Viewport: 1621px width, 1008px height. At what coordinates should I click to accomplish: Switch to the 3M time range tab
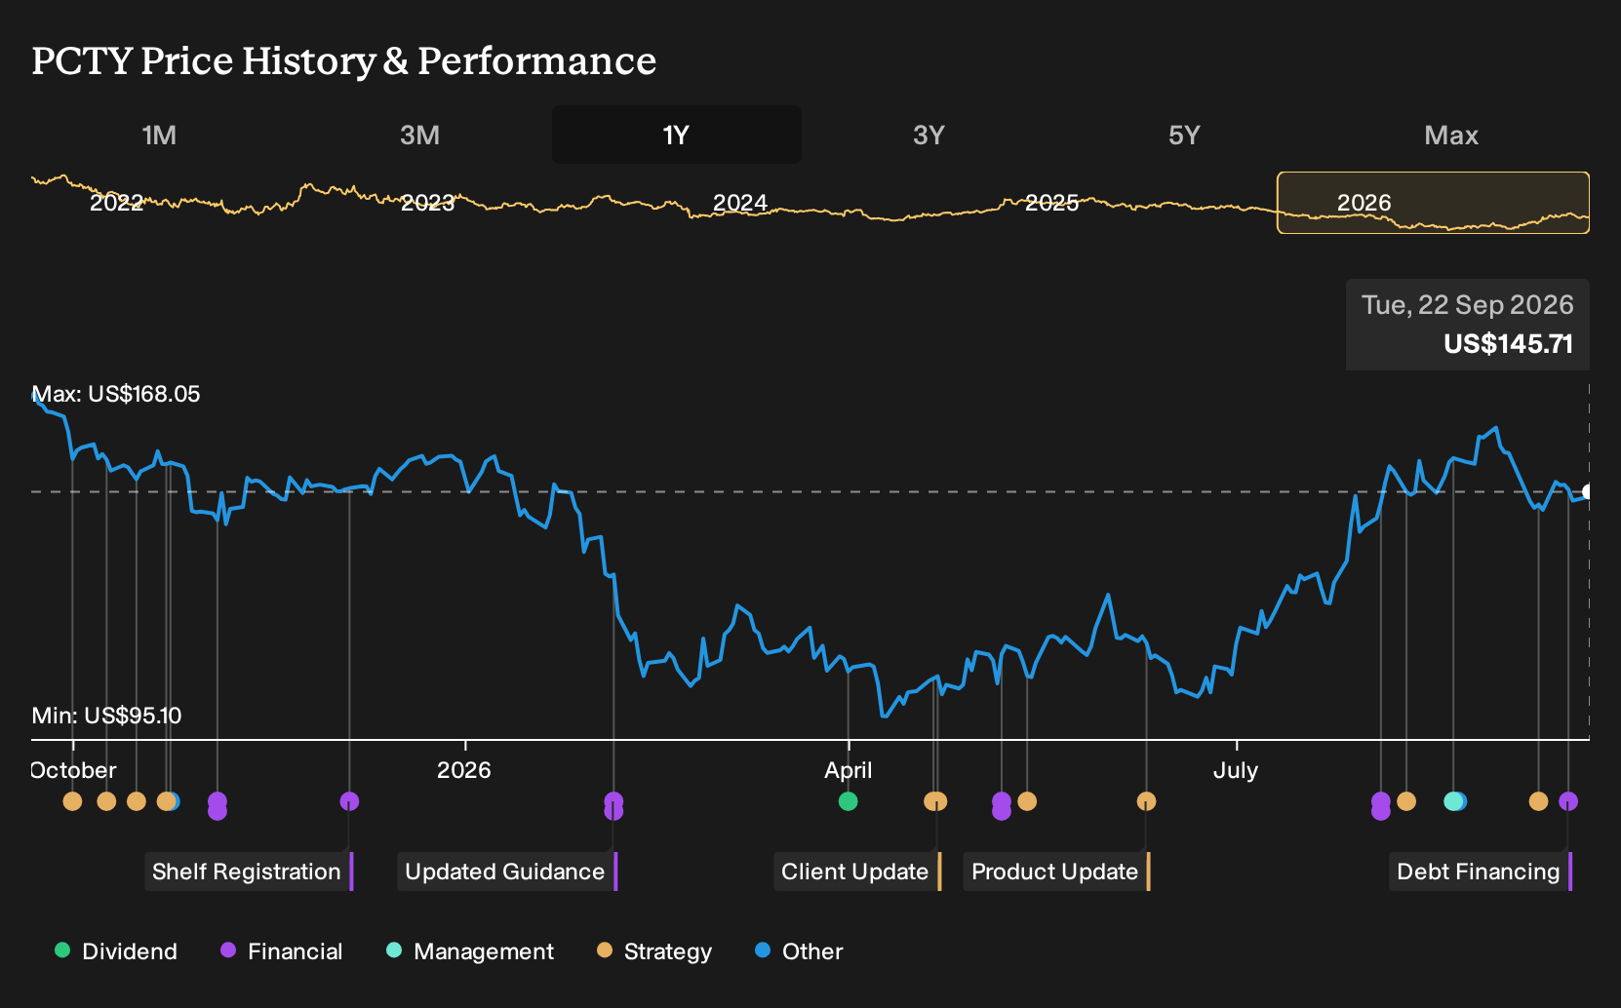419,135
